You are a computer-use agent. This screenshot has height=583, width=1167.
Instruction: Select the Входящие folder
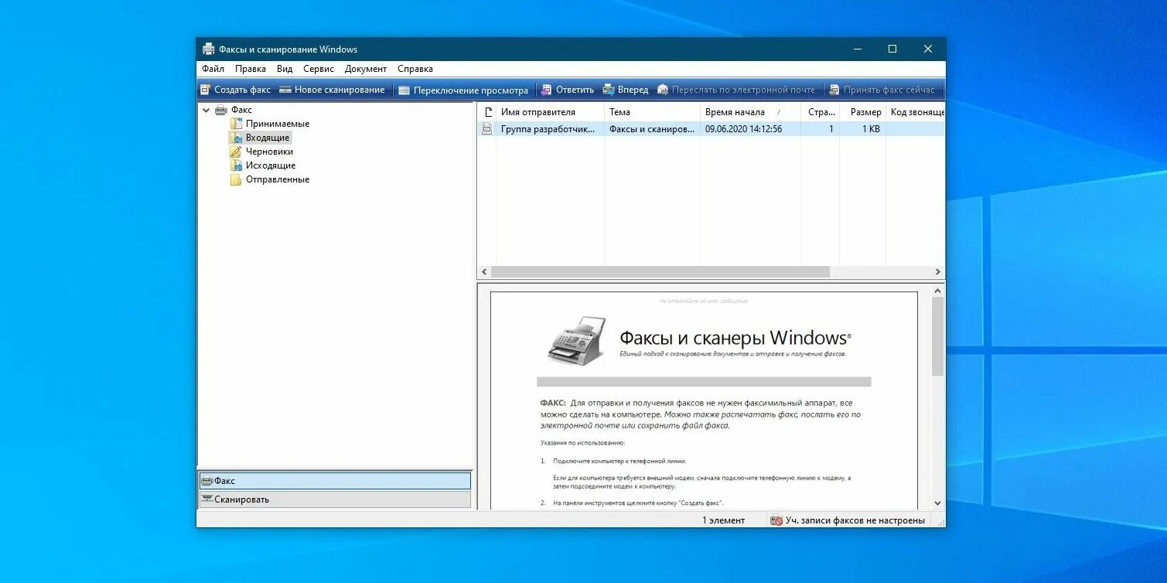click(x=268, y=138)
